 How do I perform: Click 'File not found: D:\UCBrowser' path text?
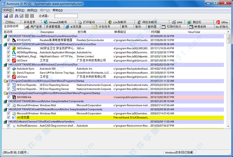[x=131, y=117]
